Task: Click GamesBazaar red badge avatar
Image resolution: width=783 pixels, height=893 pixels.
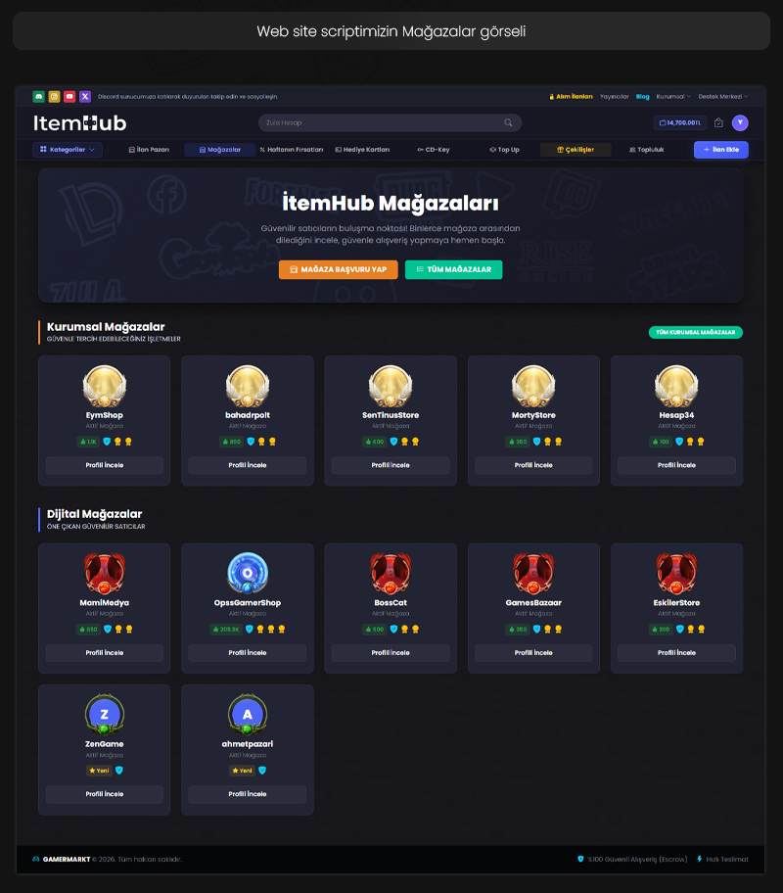Action: [533, 574]
